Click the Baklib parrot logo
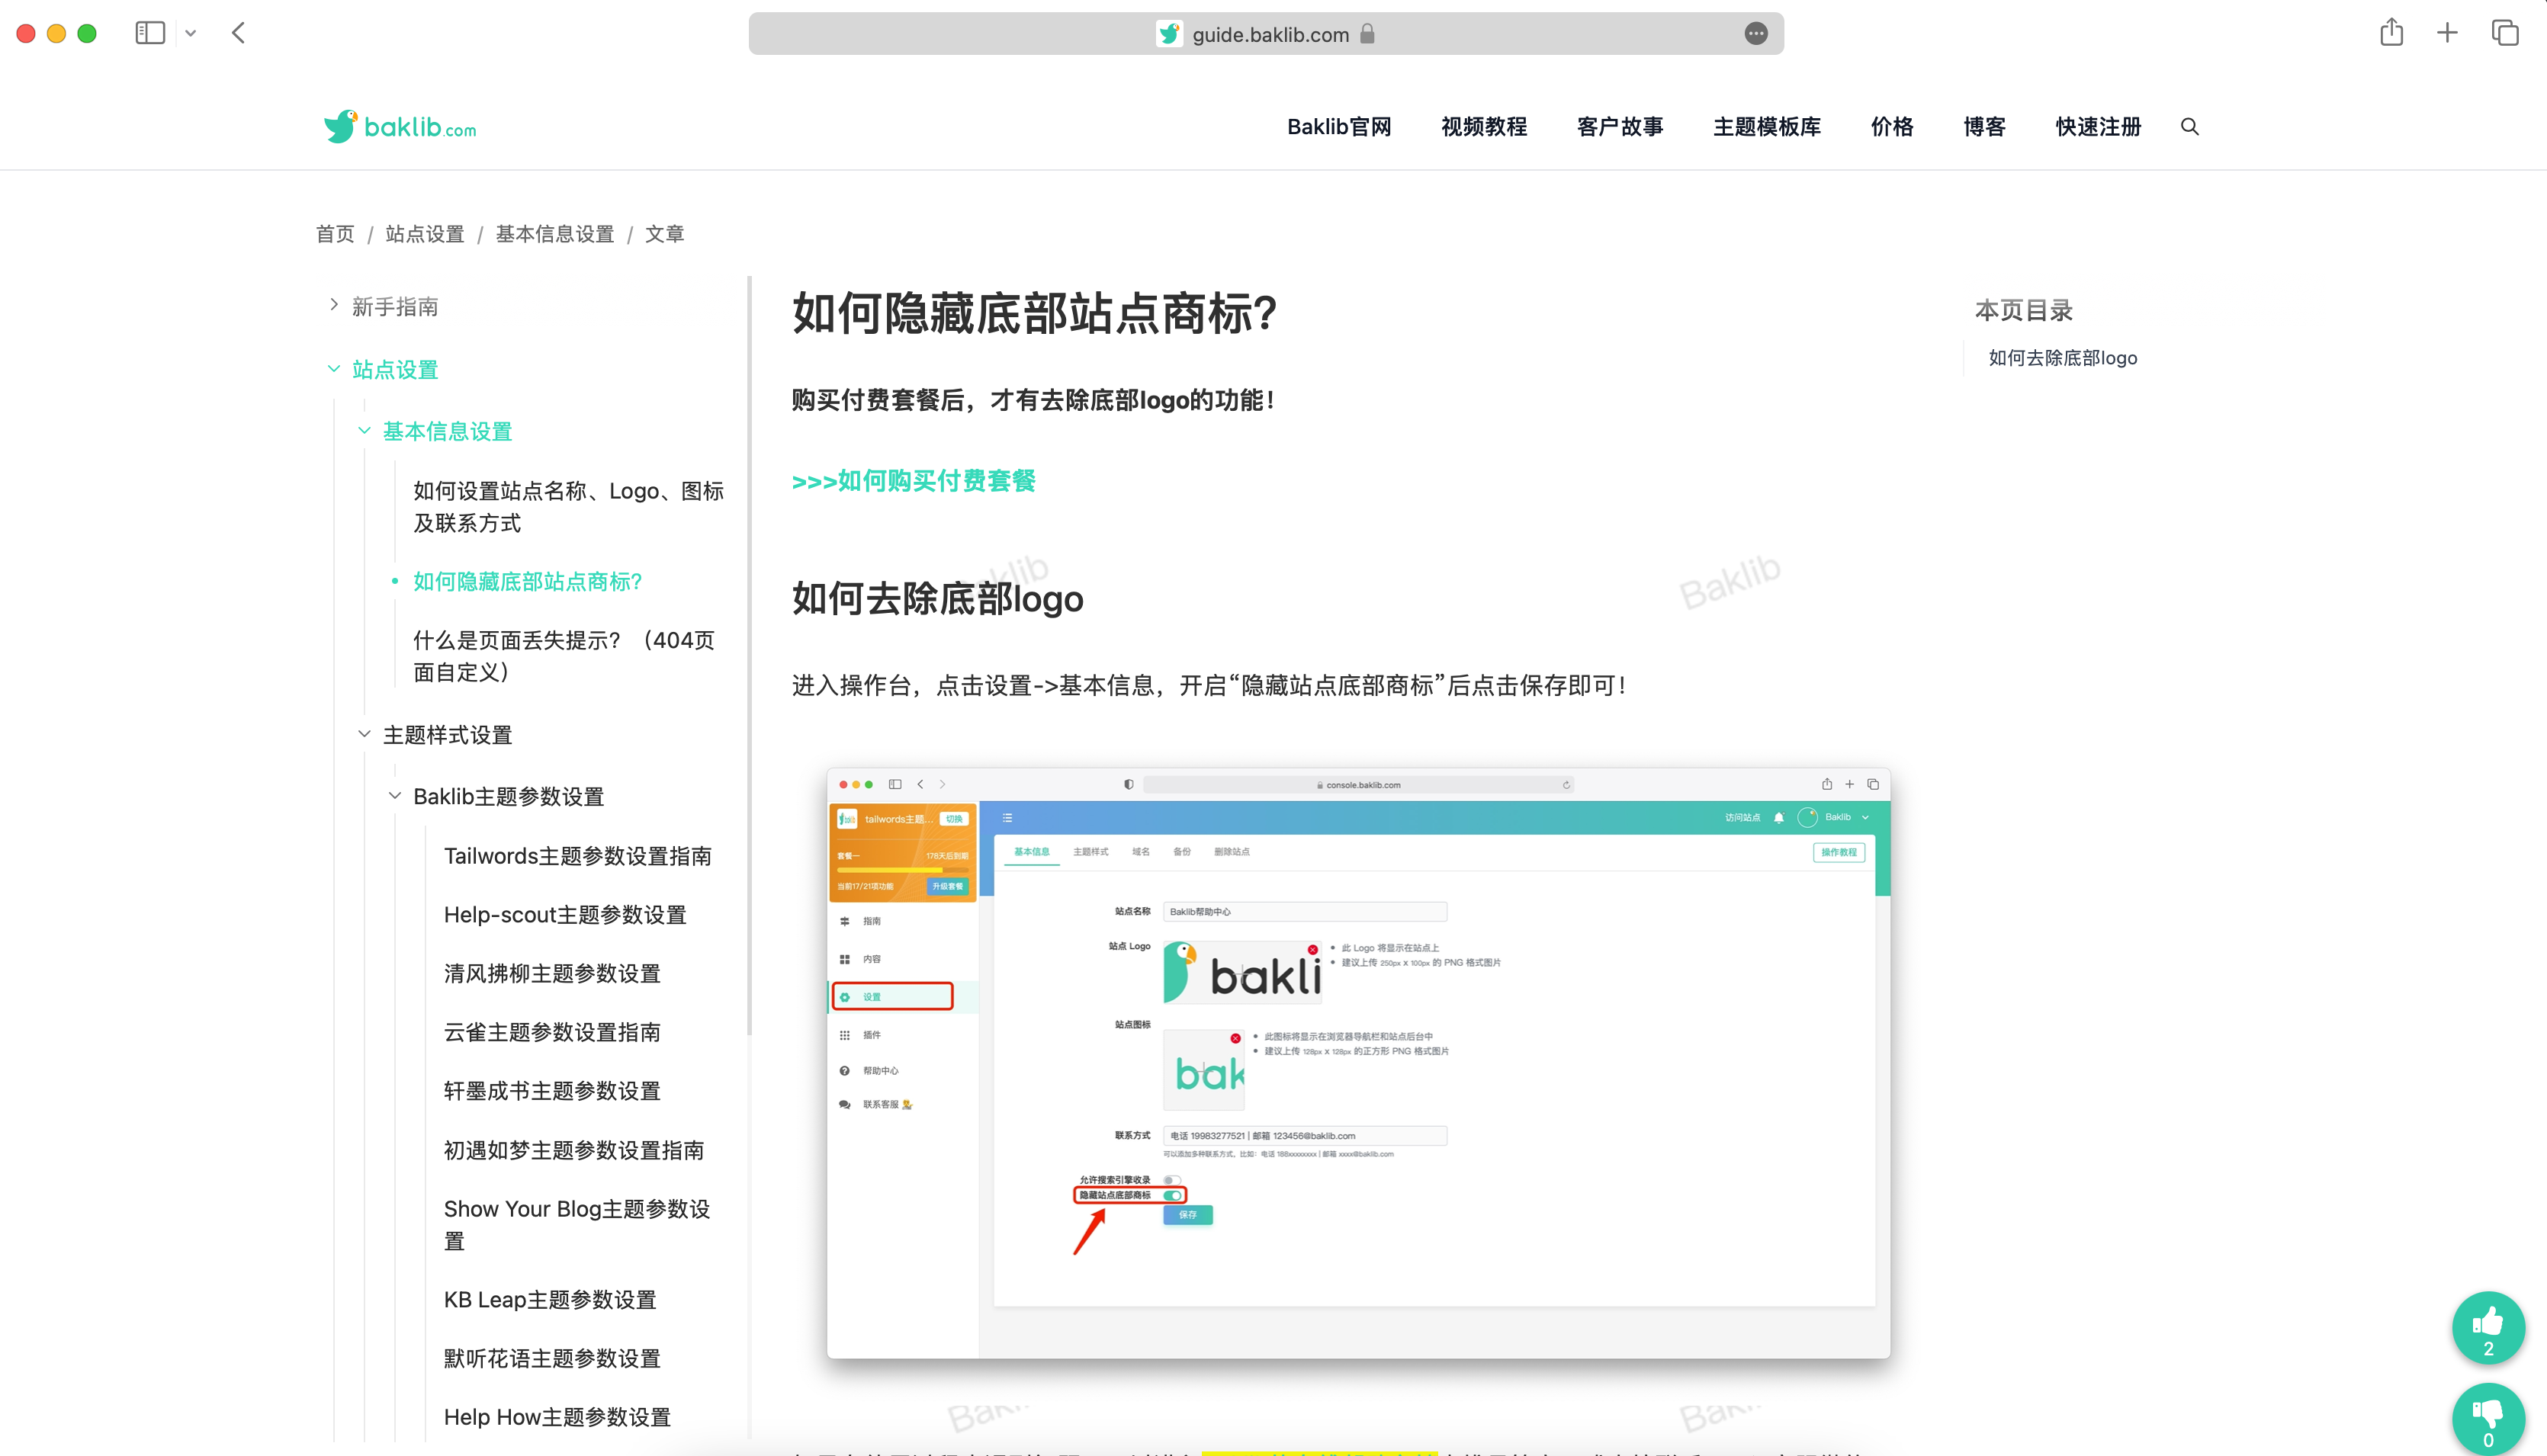2547x1456 pixels. (x=399, y=127)
